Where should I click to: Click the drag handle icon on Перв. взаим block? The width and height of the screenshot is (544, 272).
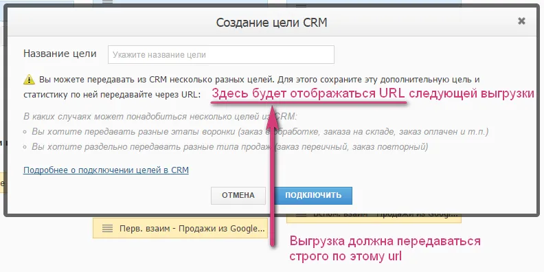108,228
